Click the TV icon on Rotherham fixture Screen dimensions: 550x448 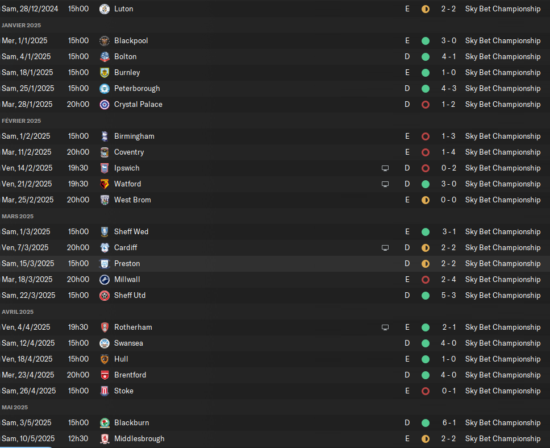pyautogui.click(x=385, y=327)
